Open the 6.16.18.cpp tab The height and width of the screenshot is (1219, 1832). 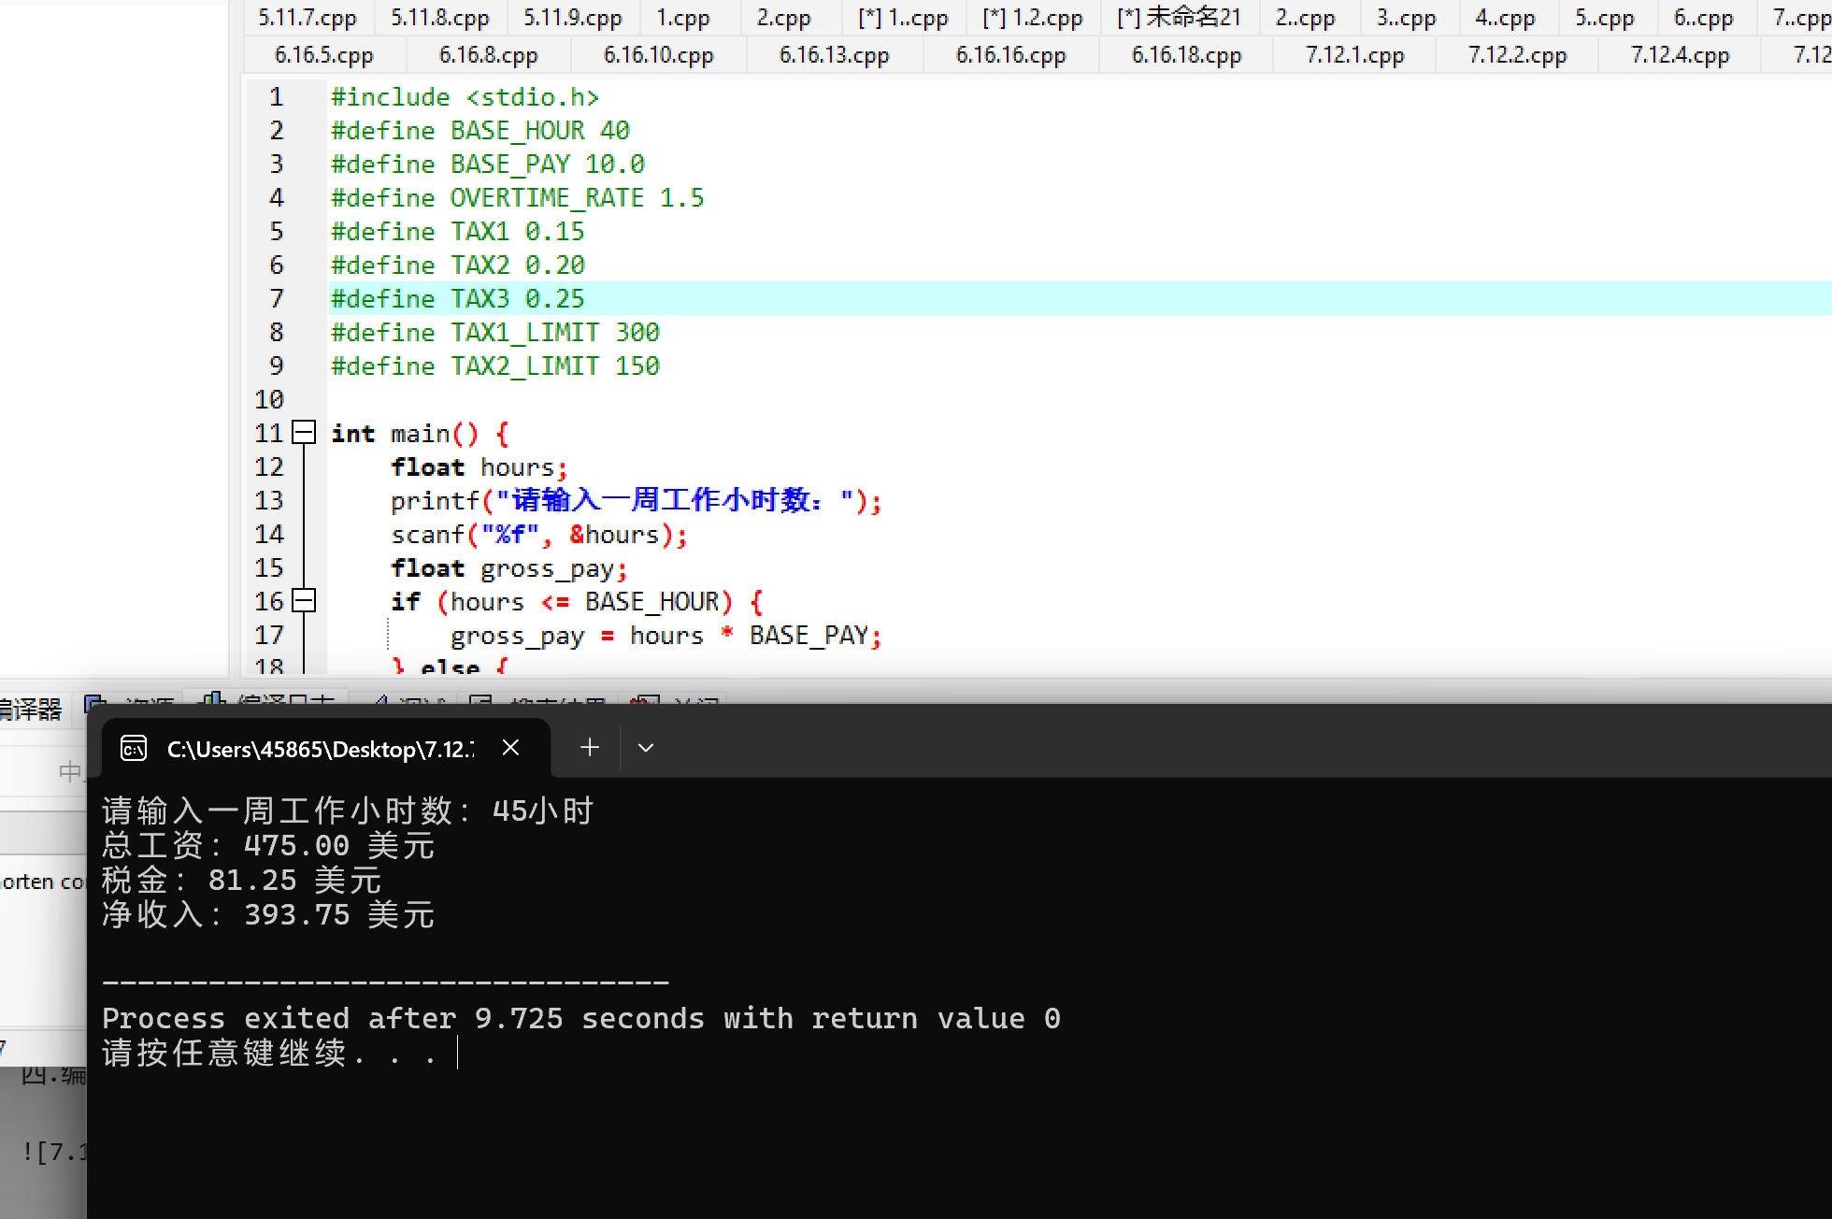[x=1186, y=55]
